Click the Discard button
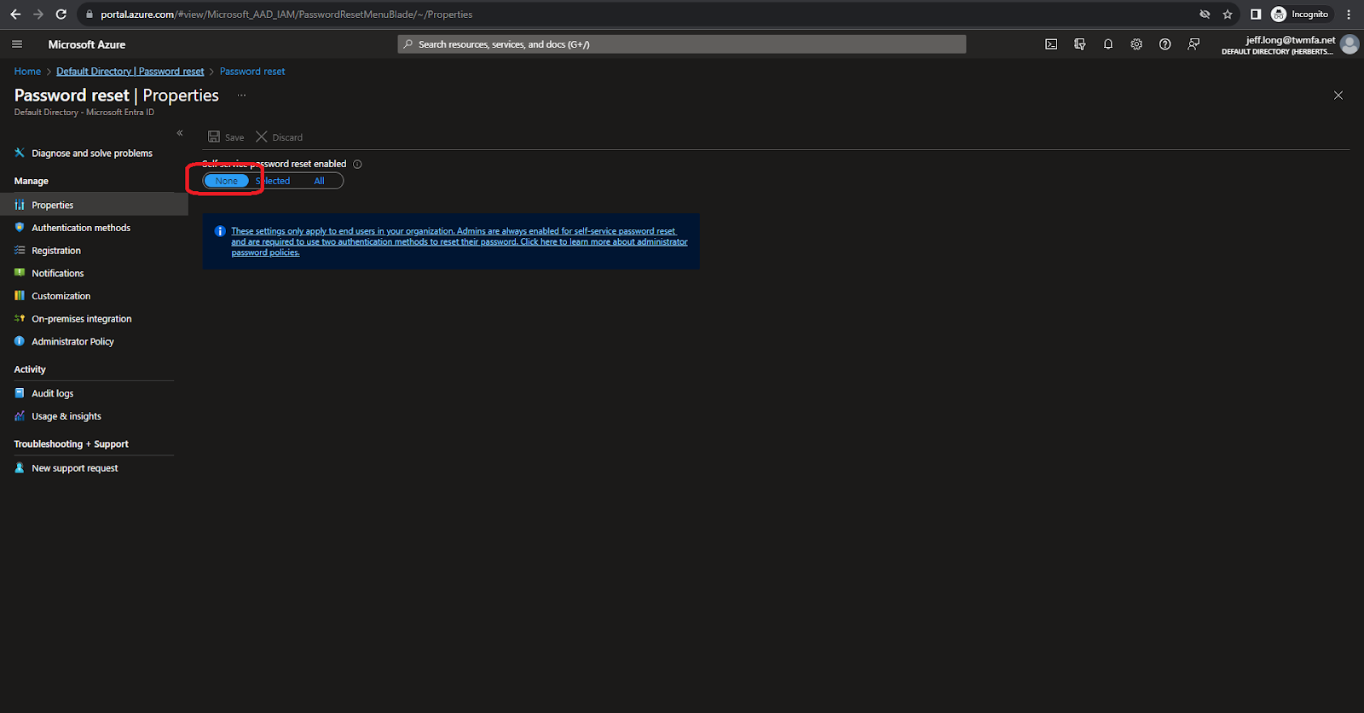 (280, 137)
